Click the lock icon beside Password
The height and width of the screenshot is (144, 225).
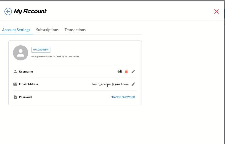coord(15,97)
